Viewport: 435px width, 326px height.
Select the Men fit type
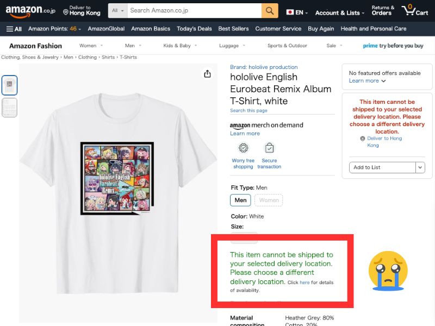coord(240,200)
